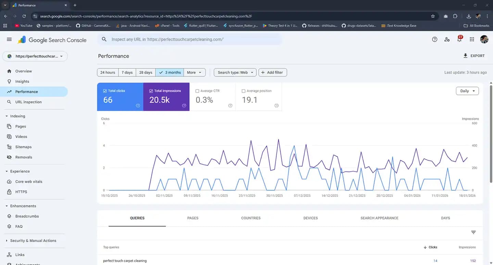Click the Add filter button
The width and height of the screenshot is (493, 265).
[x=272, y=73]
